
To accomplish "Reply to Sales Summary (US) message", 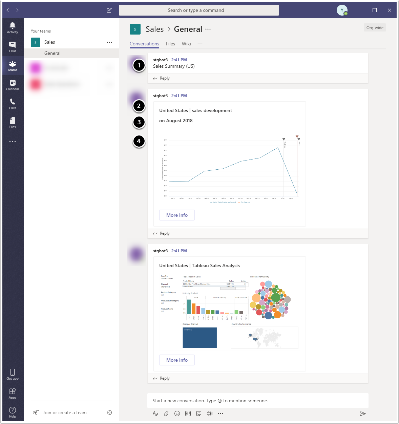I will (161, 78).
